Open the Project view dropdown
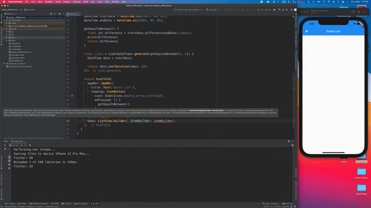371x208 pixels. click(x=10, y=14)
